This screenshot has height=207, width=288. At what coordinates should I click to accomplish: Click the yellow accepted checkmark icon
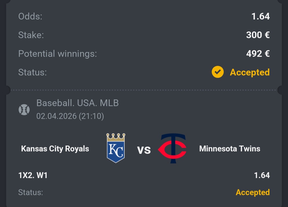pos(218,72)
